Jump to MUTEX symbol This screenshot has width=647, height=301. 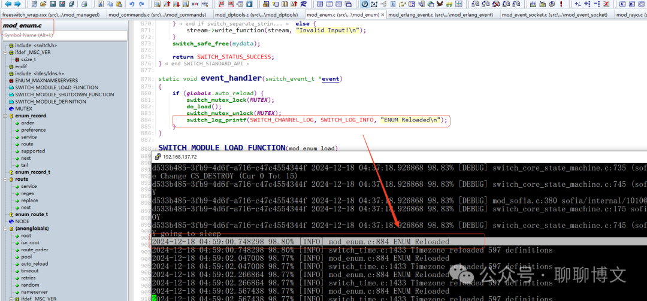23,108
